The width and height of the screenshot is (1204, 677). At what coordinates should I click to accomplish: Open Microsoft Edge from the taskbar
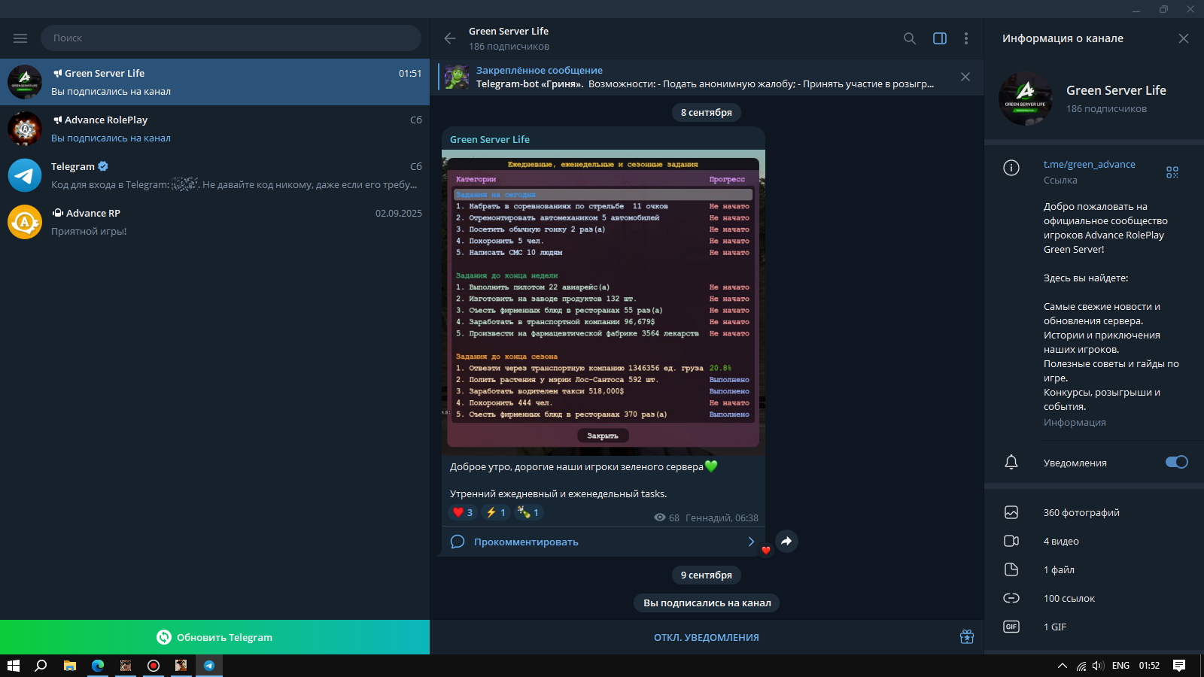(x=98, y=666)
